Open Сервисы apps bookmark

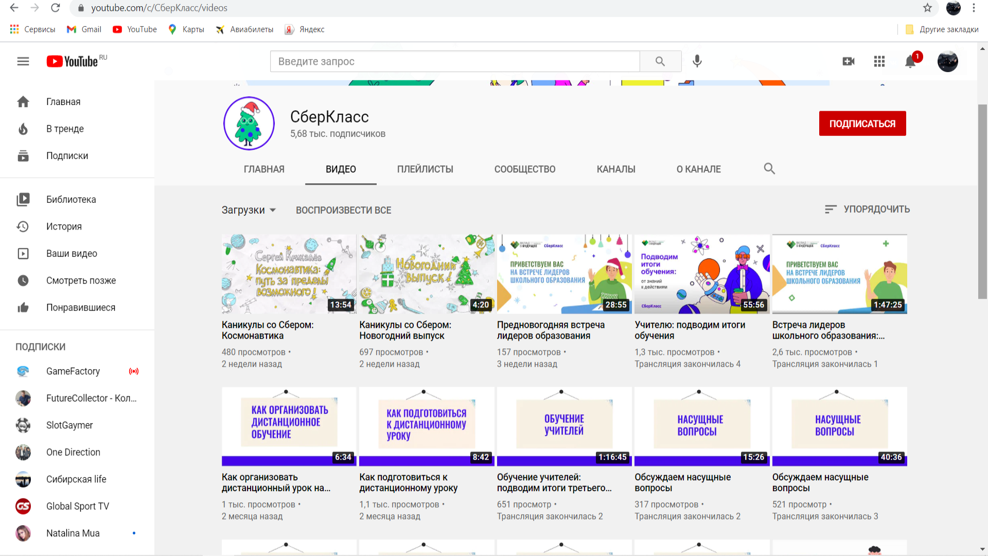tap(32, 29)
